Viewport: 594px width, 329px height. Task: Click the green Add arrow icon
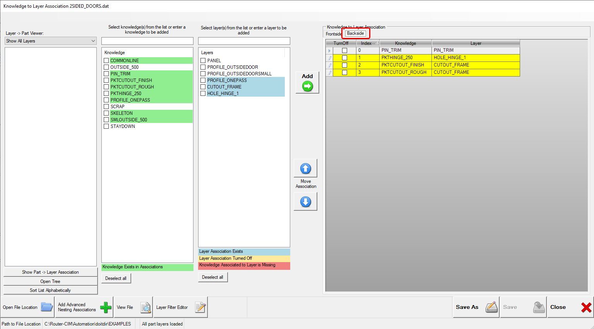pyautogui.click(x=307, y=86)
